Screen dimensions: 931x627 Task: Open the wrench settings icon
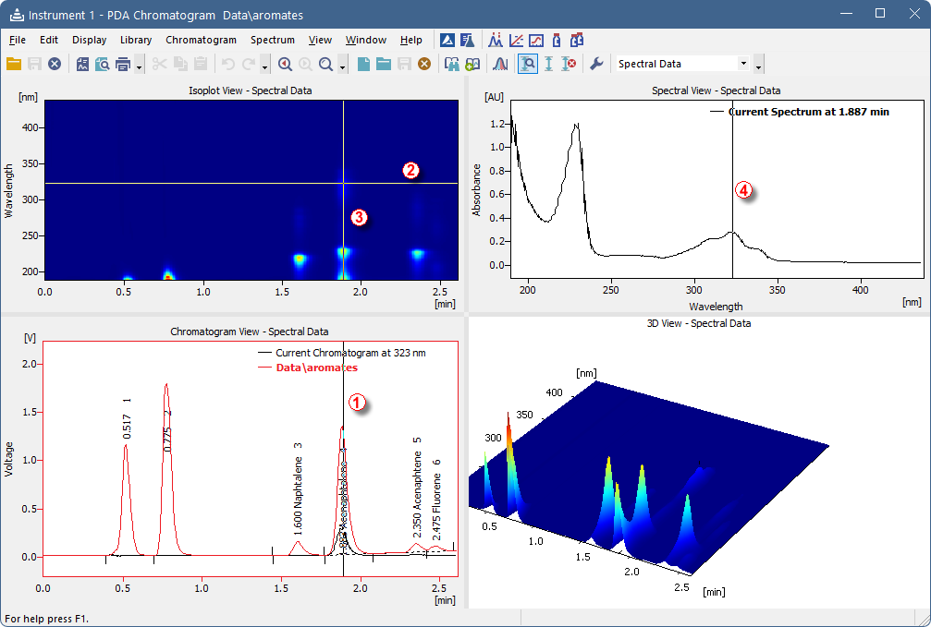(x=596, y=64)
